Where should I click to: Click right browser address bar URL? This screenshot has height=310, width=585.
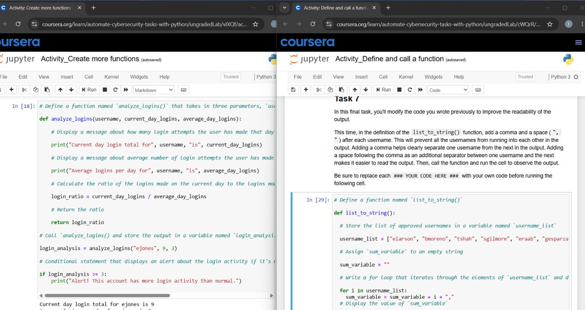[439, 24]
